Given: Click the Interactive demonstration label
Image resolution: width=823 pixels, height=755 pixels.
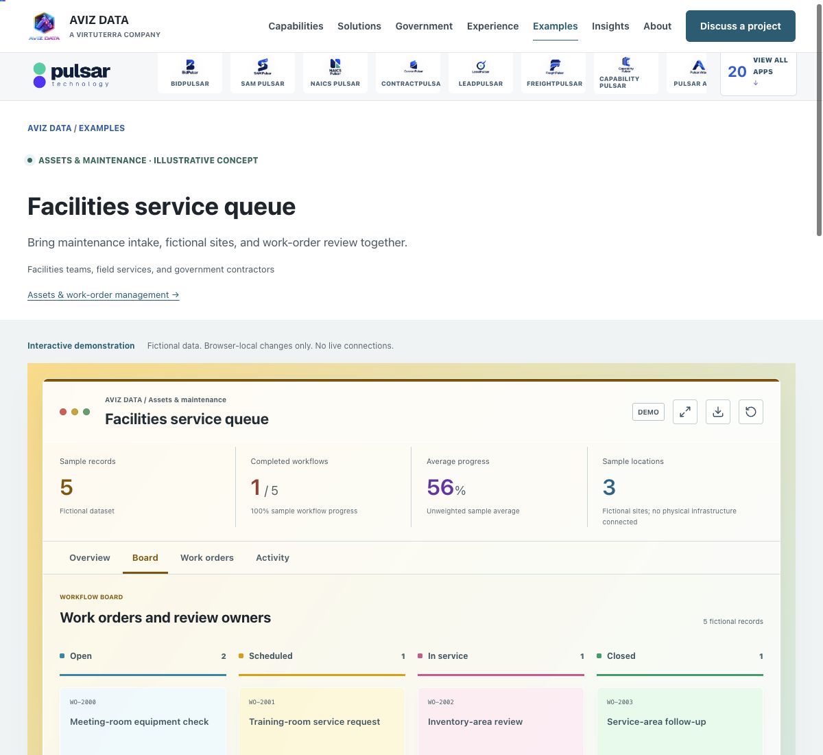Looking at the screenshot, I should point(81,346).
